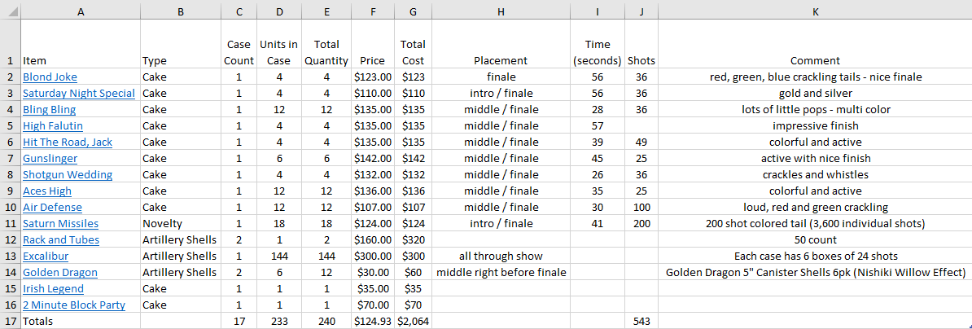
Task: Select column A header
Action: pyautogui.click(x=81, y=11)
